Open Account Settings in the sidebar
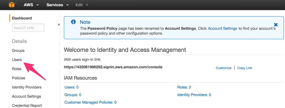285x108 pixels. pyautogui.click(x=27, y=96)
